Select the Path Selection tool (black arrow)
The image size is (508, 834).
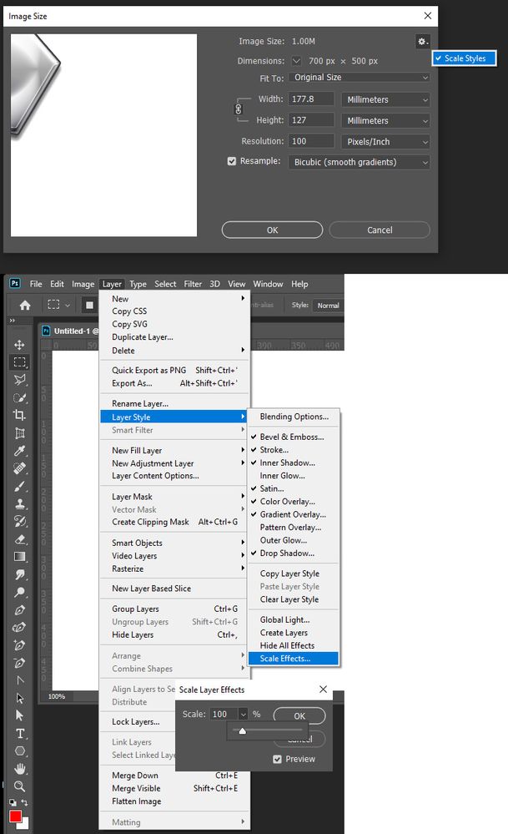point(20,699)
